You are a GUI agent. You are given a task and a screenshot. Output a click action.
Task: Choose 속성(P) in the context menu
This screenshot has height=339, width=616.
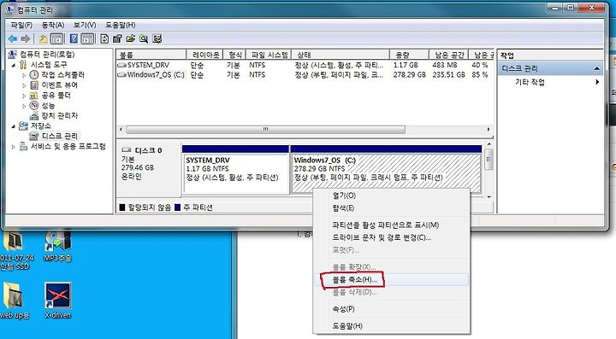coord(391,309)
